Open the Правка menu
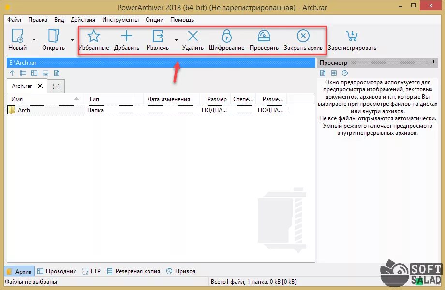The image size is (445, 290). (x=37, y=20)
